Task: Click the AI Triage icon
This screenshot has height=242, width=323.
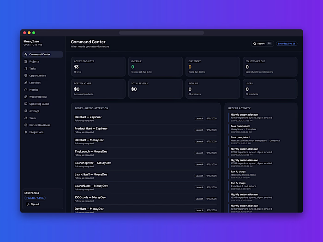Action: tap(26, 111)
